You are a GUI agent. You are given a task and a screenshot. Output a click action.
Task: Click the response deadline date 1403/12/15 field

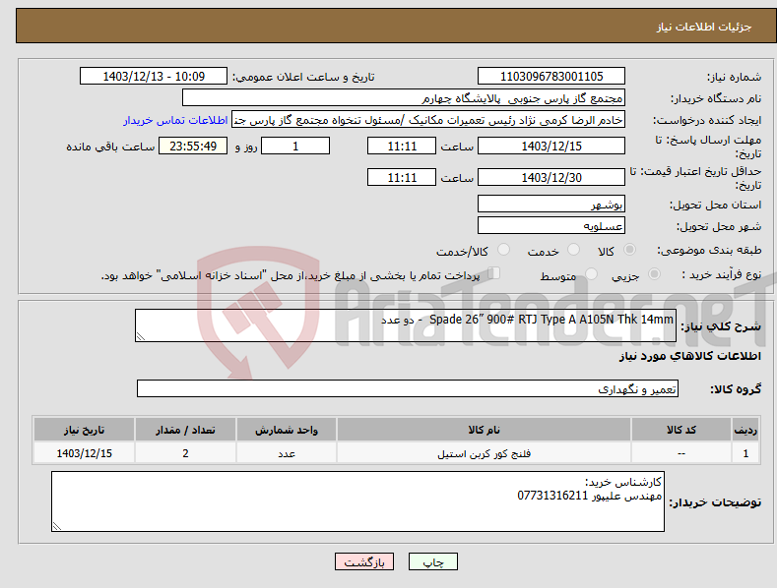point(551,146)
